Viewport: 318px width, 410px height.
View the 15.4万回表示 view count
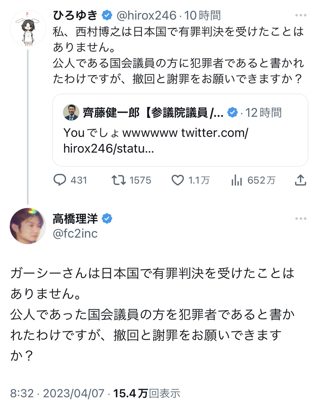pyautogui.click(x=147, y=393)
